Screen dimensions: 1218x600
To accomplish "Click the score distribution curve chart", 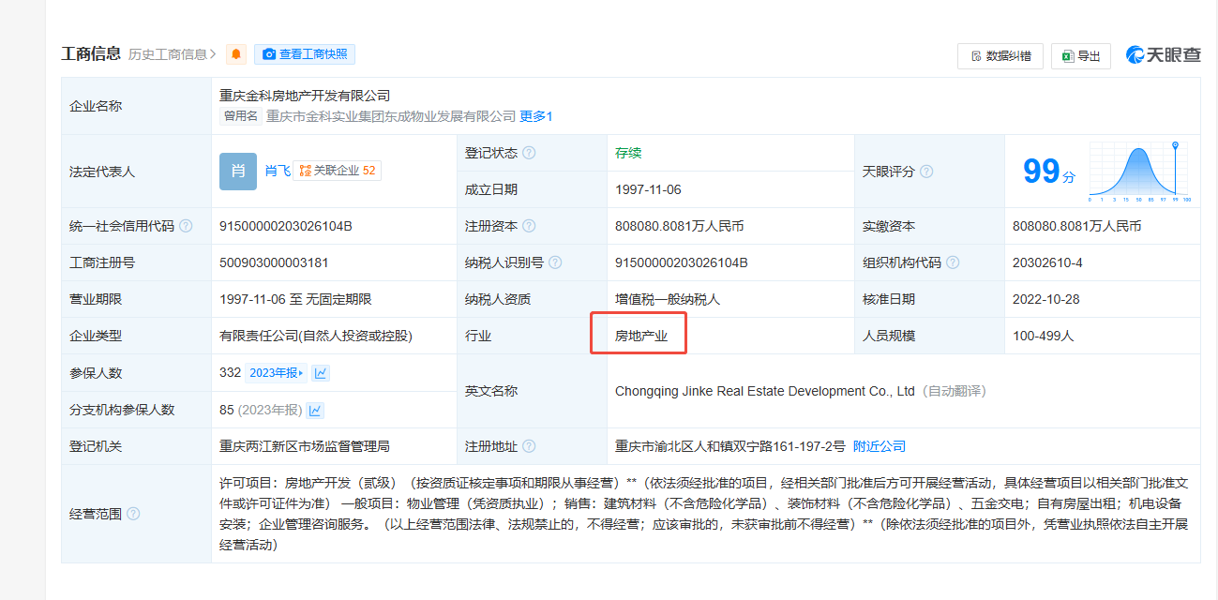I will point(1139,172).
